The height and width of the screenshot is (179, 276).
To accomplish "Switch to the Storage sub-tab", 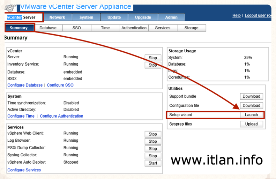I will (x=191, y=28).
